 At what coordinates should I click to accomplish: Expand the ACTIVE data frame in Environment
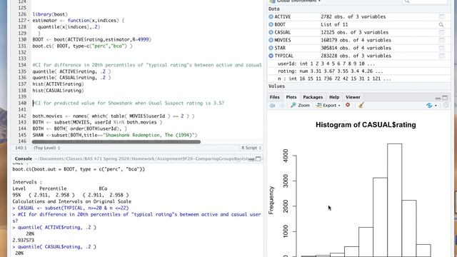[x=271, y=17]
